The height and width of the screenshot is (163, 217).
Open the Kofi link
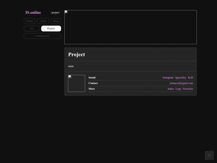190,78
